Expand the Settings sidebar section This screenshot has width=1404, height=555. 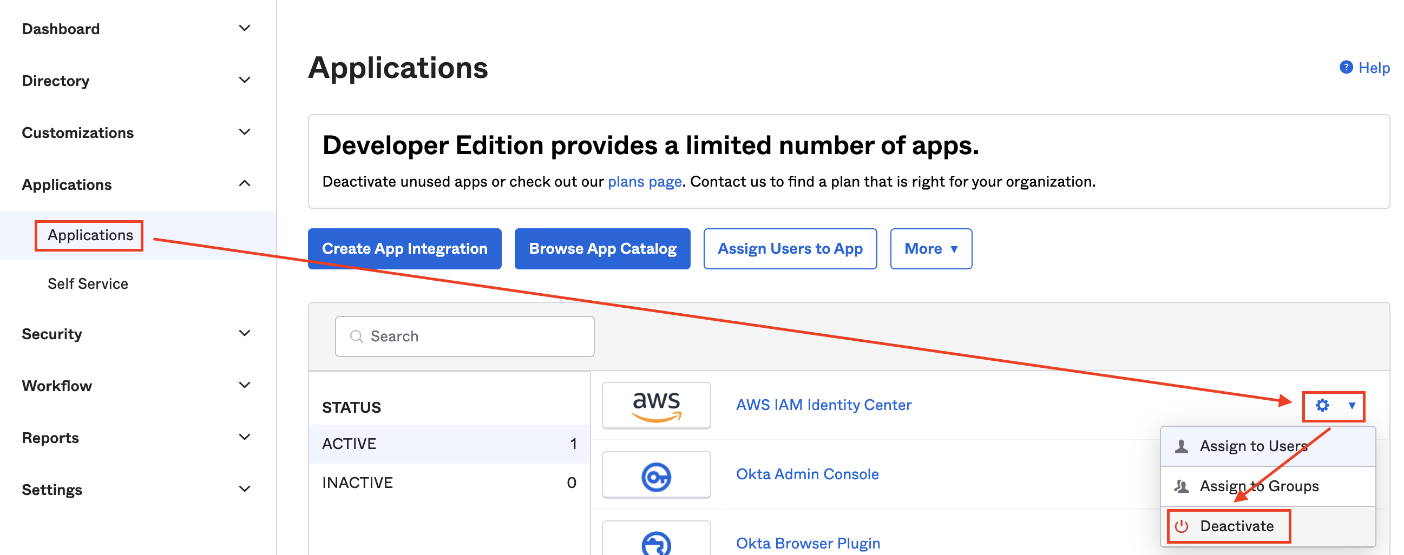(x=245, y=488)
